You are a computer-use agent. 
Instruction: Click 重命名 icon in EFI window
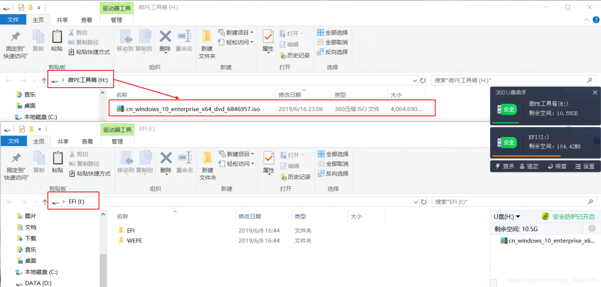(185, 158)
